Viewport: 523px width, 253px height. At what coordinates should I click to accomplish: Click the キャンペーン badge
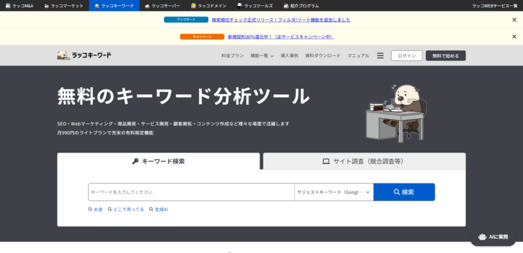pyautogui.click(x=202, y=37)
